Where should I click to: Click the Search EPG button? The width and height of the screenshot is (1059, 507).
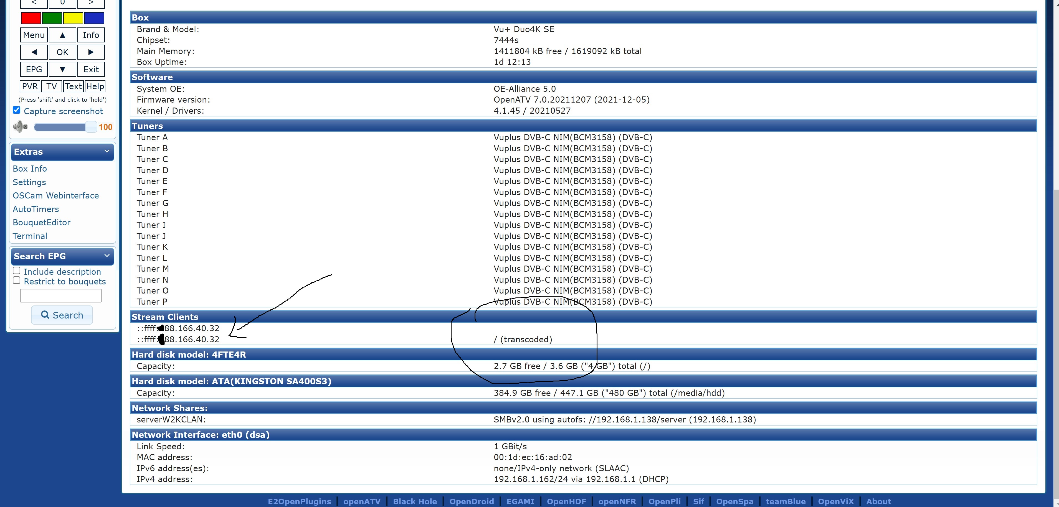62,315
